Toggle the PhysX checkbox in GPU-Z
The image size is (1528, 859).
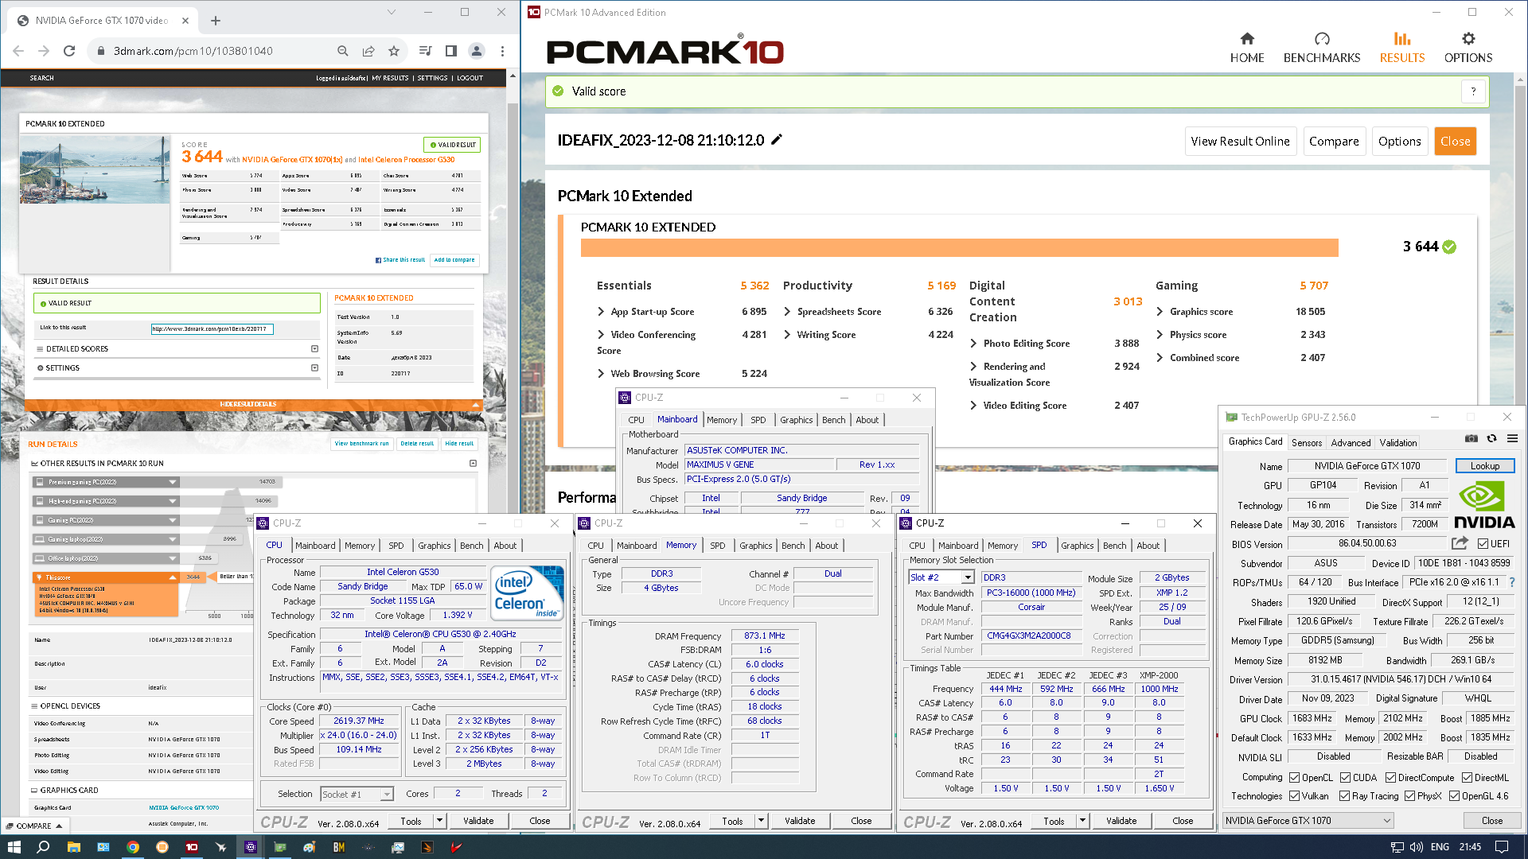(x=1409, y=796)
